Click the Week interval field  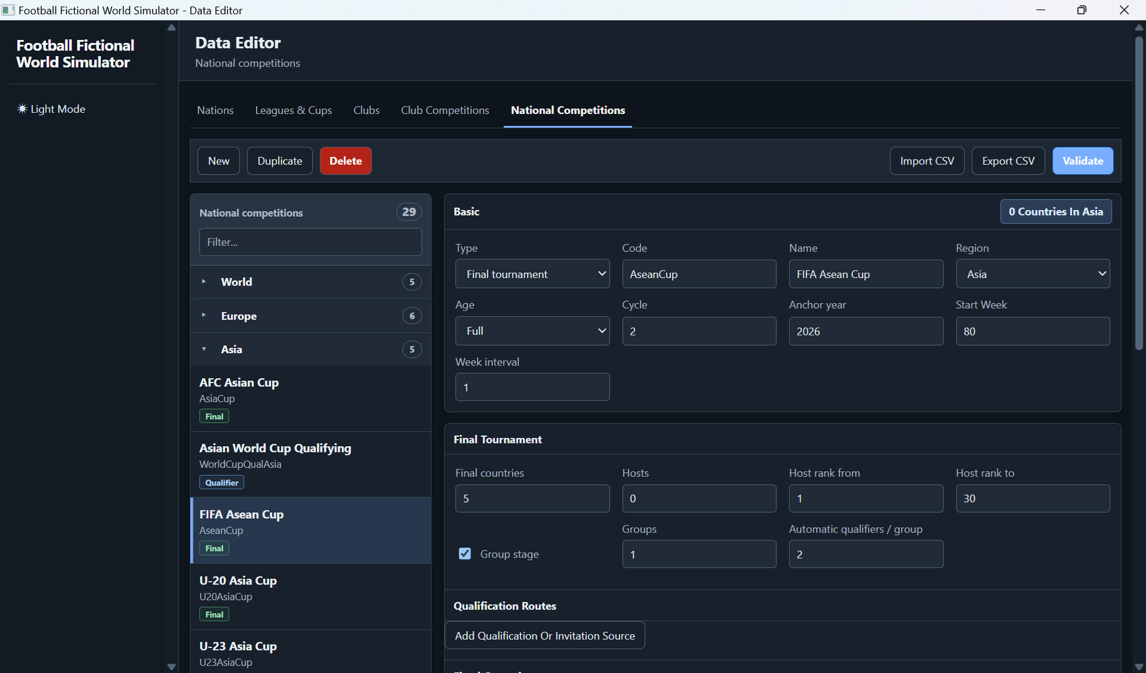click(532, 387)
